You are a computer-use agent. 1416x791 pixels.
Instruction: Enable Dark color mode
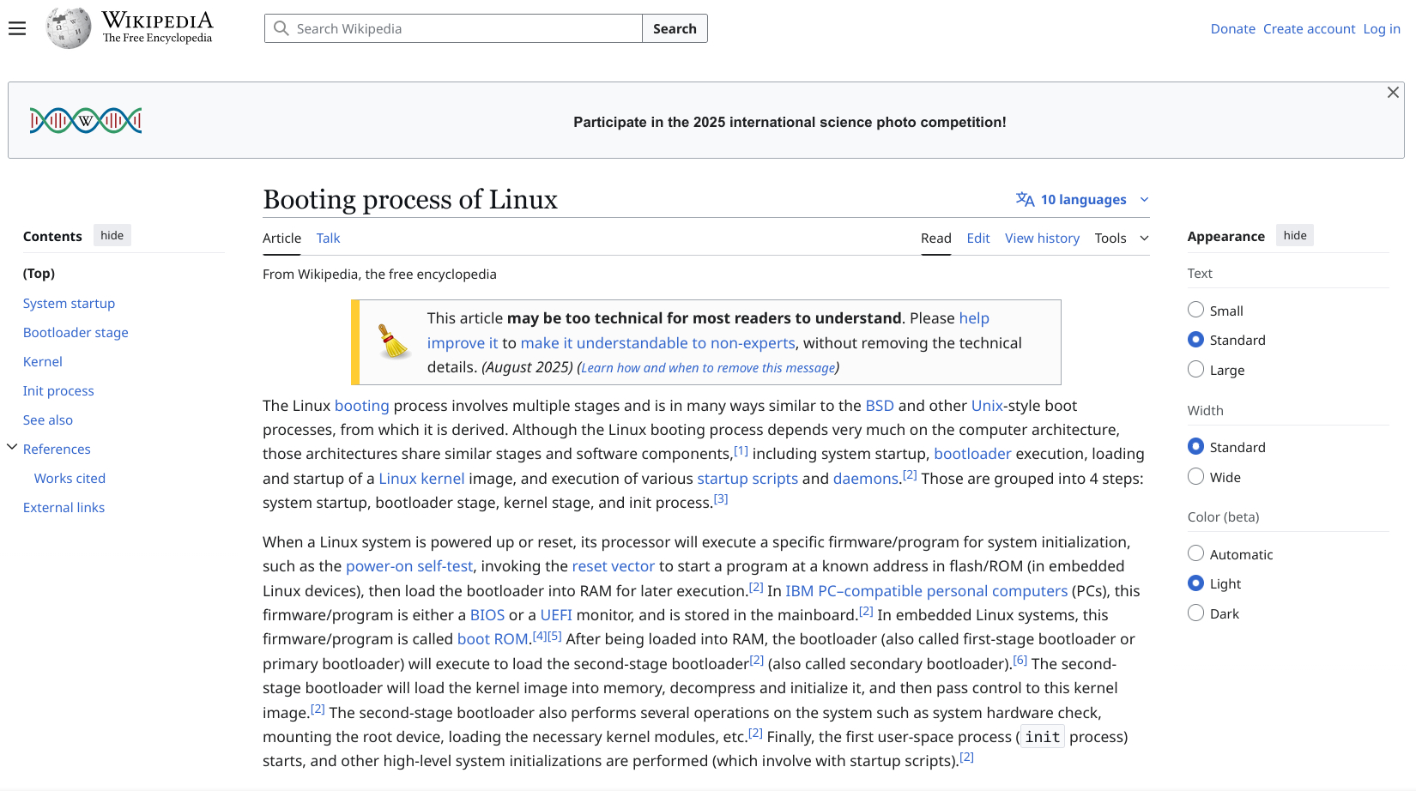click(x=1195, y=613)
